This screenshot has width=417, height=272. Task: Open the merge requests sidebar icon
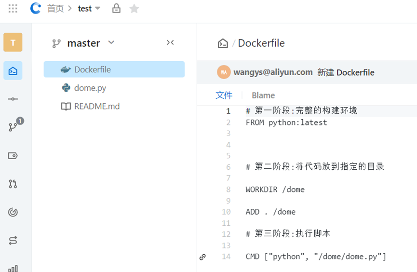(x=13, y=184)
